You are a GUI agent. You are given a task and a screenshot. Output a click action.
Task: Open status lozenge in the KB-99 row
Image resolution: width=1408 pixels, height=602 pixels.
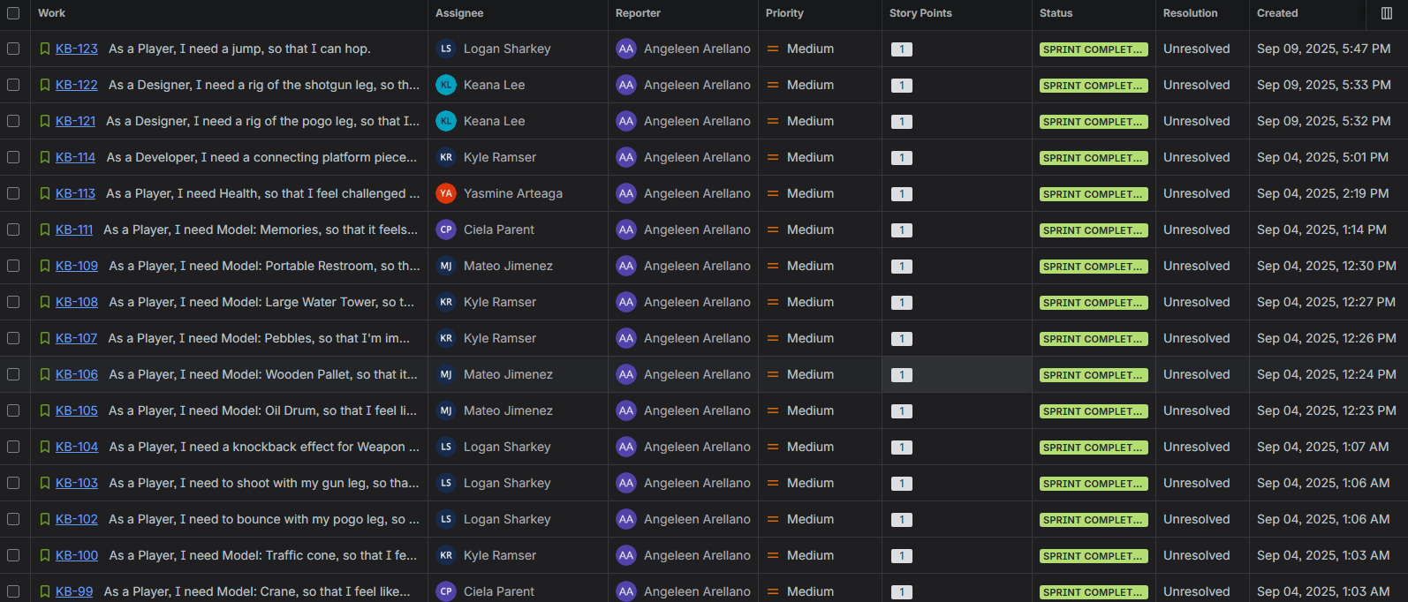pyautogui.click(x=1094, y=592)
